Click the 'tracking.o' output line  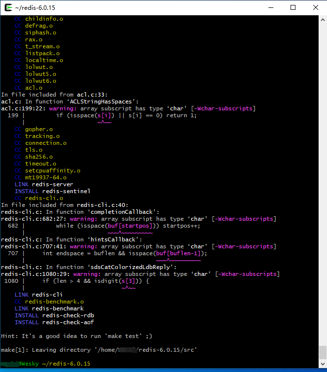[37, 136]
